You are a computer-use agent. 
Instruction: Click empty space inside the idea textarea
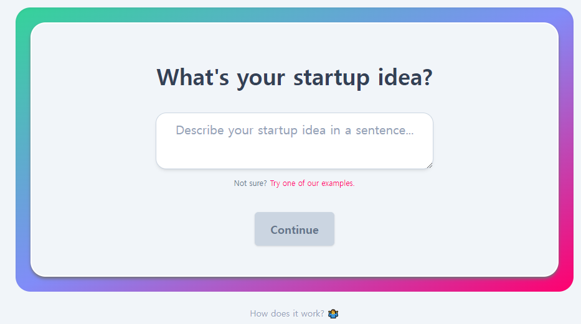[x=294, y=154]
